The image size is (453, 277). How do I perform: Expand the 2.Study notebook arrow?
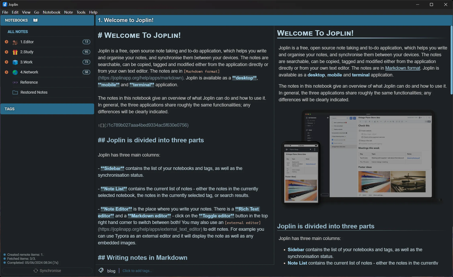6,52
